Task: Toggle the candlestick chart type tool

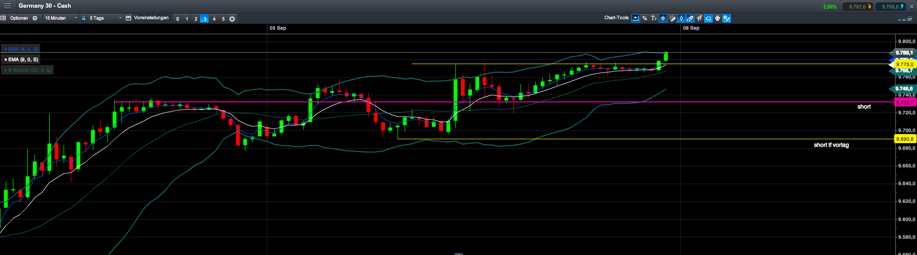Action: click(681, 18)
